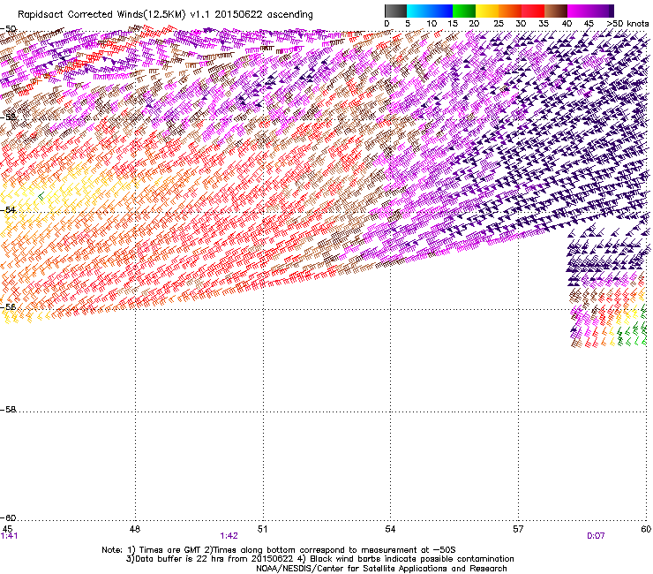Click the 57 longitude axis label
Screen dimensions: 653x574
tap(518, 529)
